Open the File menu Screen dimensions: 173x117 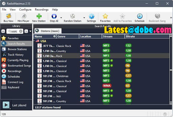4,10
